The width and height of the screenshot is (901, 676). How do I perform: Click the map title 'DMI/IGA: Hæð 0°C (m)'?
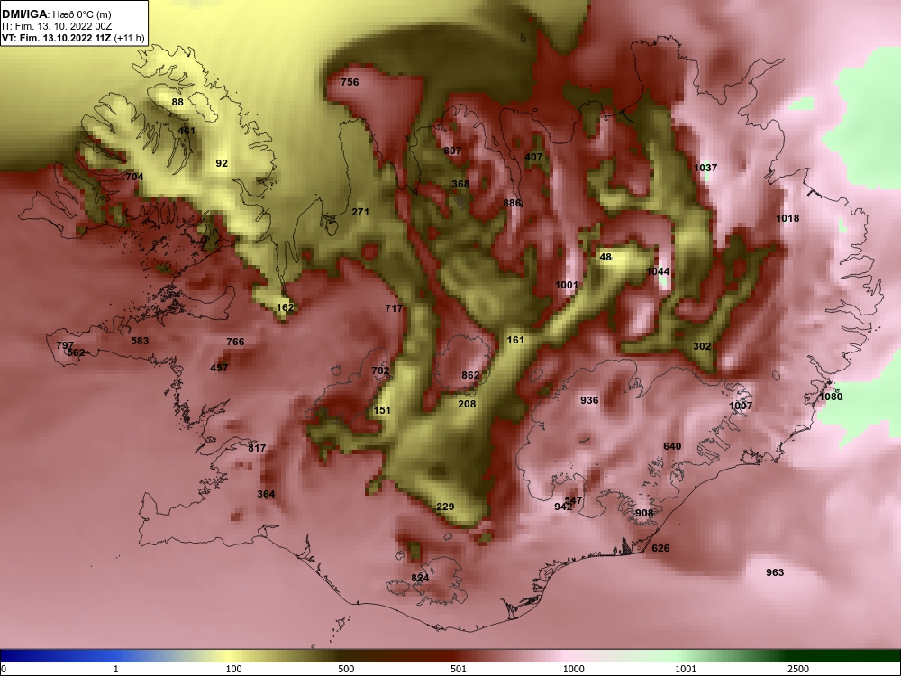56,14
